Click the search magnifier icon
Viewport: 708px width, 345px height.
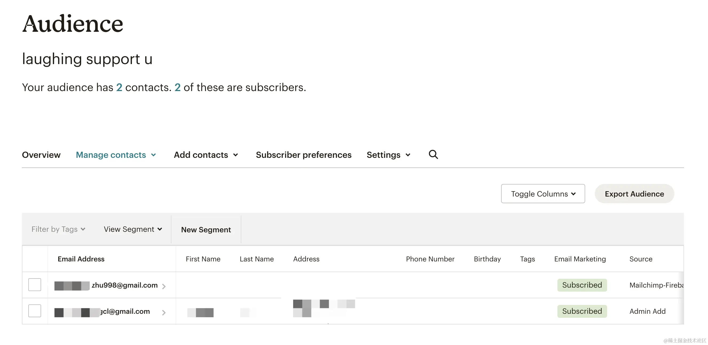tap(433, 155)
